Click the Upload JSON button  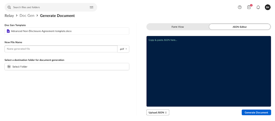158,113
